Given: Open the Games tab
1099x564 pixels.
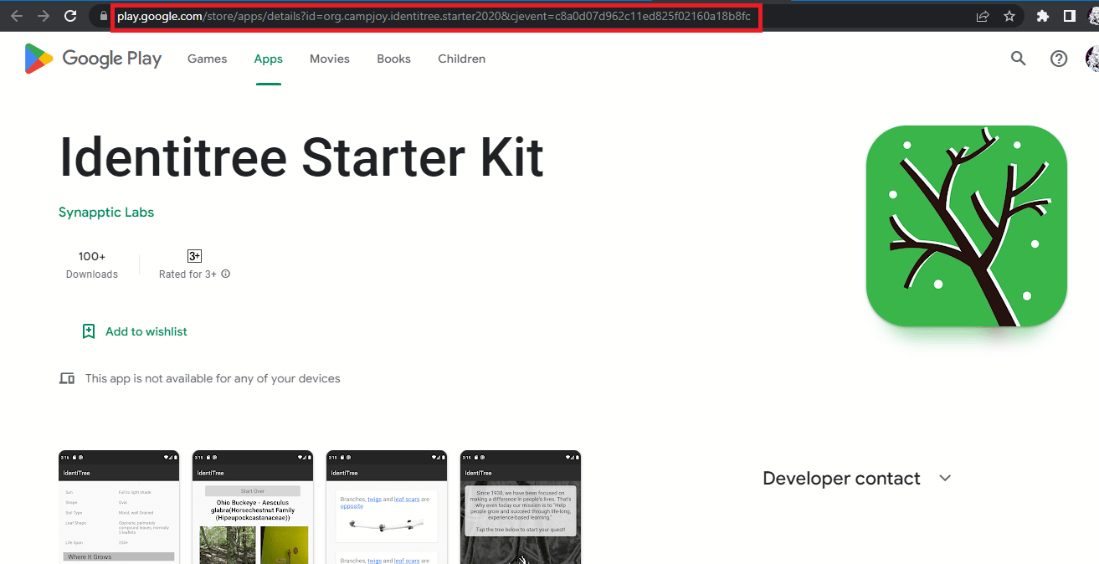Looking at the screenshot, I should click(x=208, y=59).
